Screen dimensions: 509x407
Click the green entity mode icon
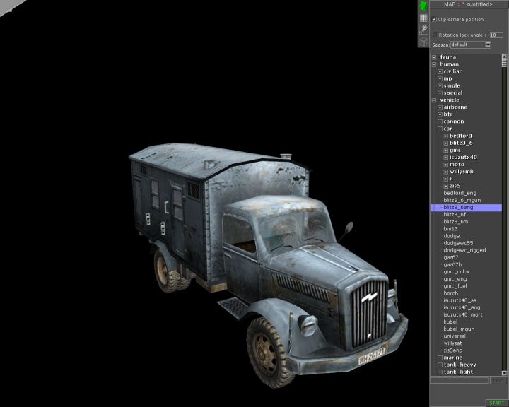pos(423,6)
